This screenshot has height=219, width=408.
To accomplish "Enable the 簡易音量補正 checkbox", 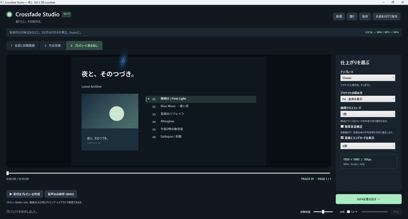I will click(x=342, y=126).
